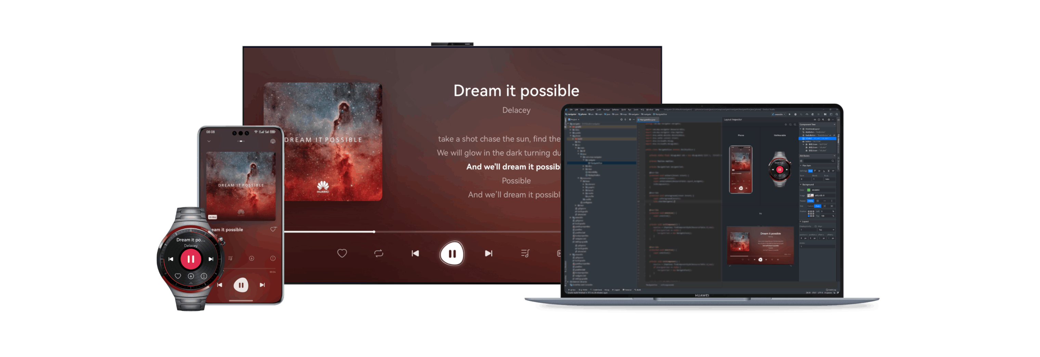This screenshot has width=1040, height=357.
Task: Favorite the song on the phone player
Action: [x=273, y=229]
